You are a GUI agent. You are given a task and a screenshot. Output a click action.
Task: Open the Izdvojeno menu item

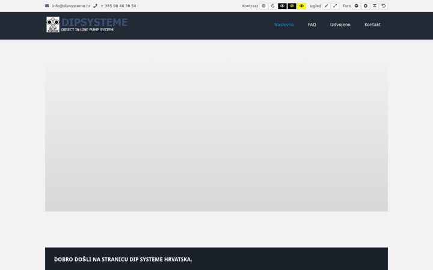[x=340, y=25]
